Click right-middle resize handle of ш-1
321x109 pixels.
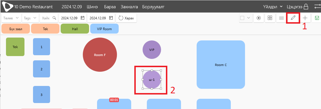(x=161, y=79)
